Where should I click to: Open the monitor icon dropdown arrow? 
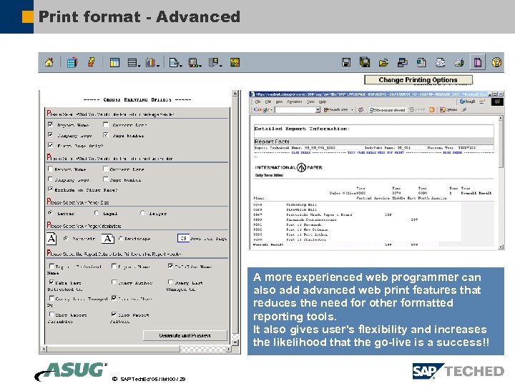[x=200, y=66]
